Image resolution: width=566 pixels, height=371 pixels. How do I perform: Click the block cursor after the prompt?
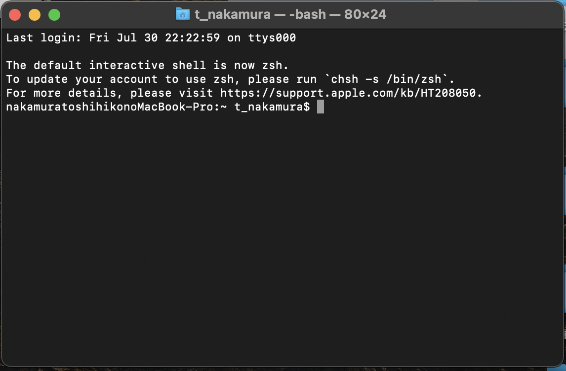(321, 107)
